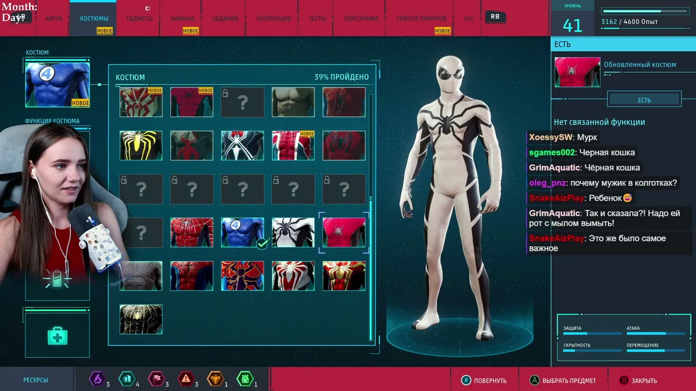The image size is (696, 391).
Task: Select the white suit with black spider
Action: (293, 232)
